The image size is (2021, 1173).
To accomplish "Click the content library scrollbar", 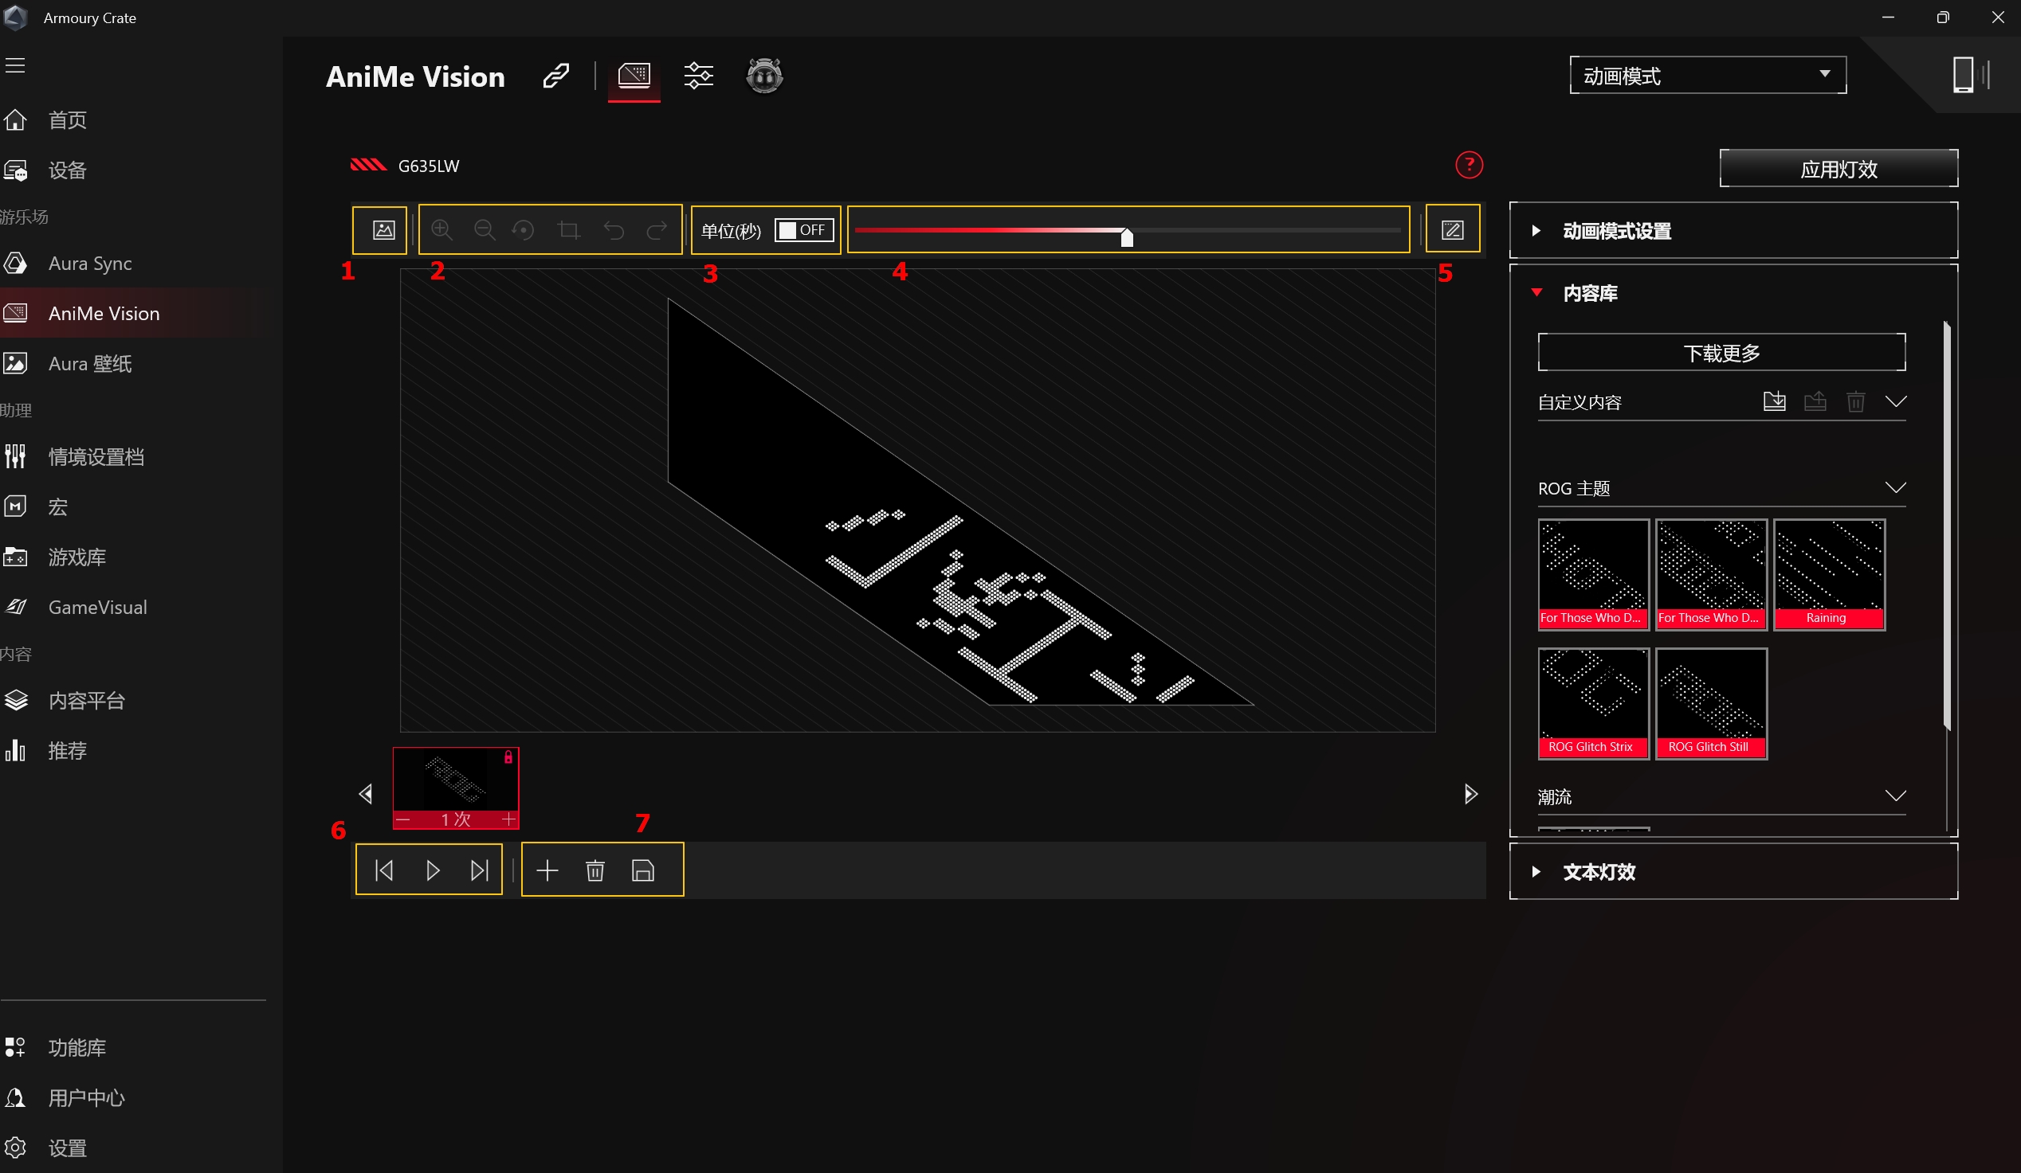I will pos(1946,526).
